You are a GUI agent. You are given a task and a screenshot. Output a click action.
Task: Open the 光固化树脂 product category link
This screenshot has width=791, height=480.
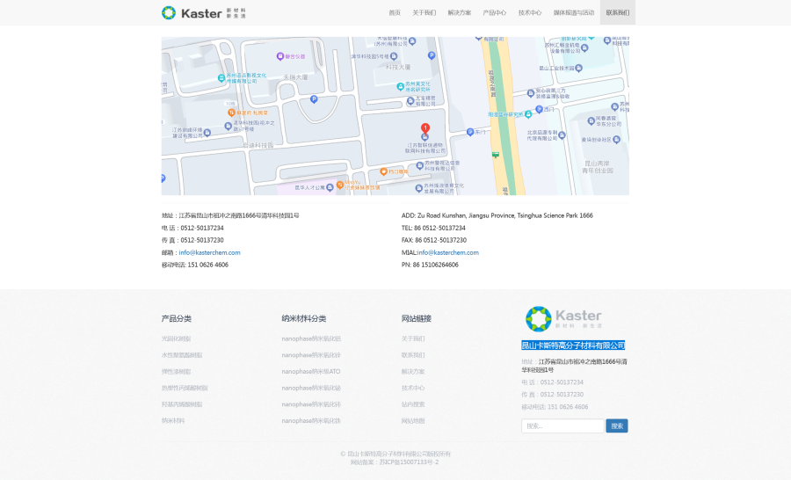tap(176, 338)
